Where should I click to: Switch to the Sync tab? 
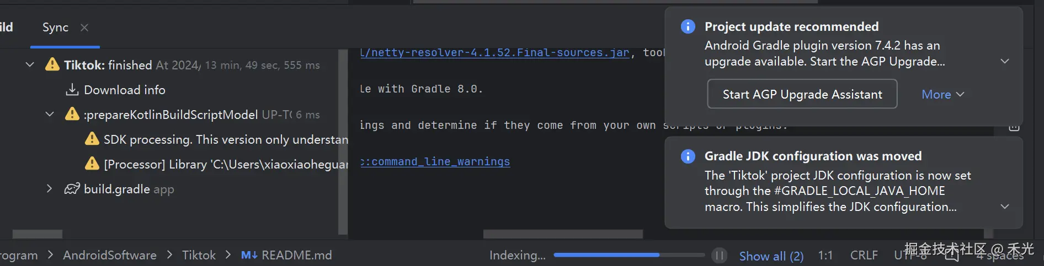(55, 28)
